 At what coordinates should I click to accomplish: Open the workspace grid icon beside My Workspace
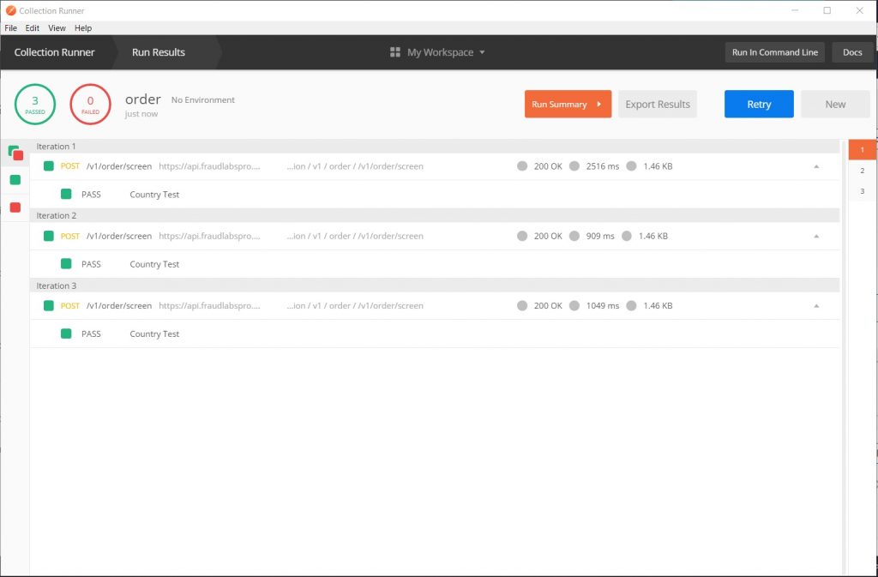click(394, 52)
